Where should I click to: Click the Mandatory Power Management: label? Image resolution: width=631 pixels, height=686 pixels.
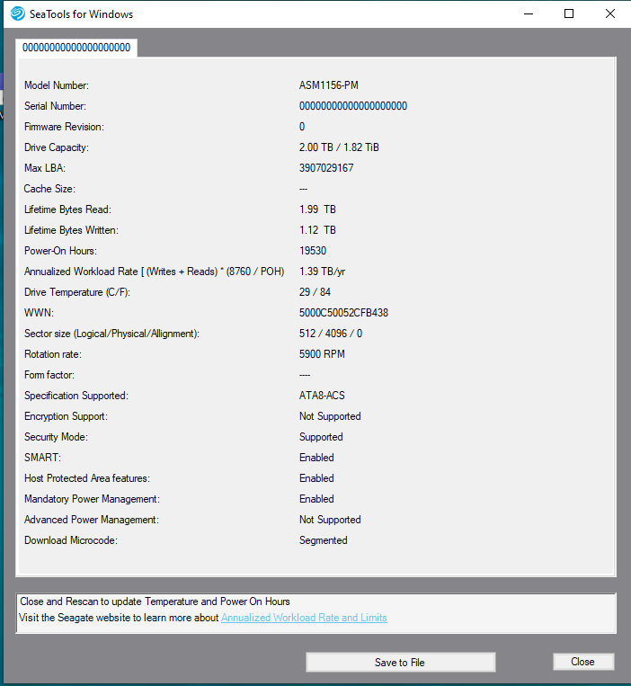[x=92, y=499]
